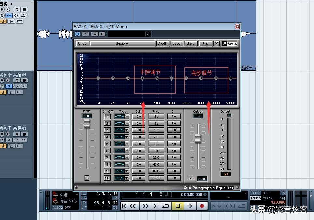Toggle EQ band 5 on/off
Image resolution: width=314 pixels, height=220 pixels.
pos(107,144)
